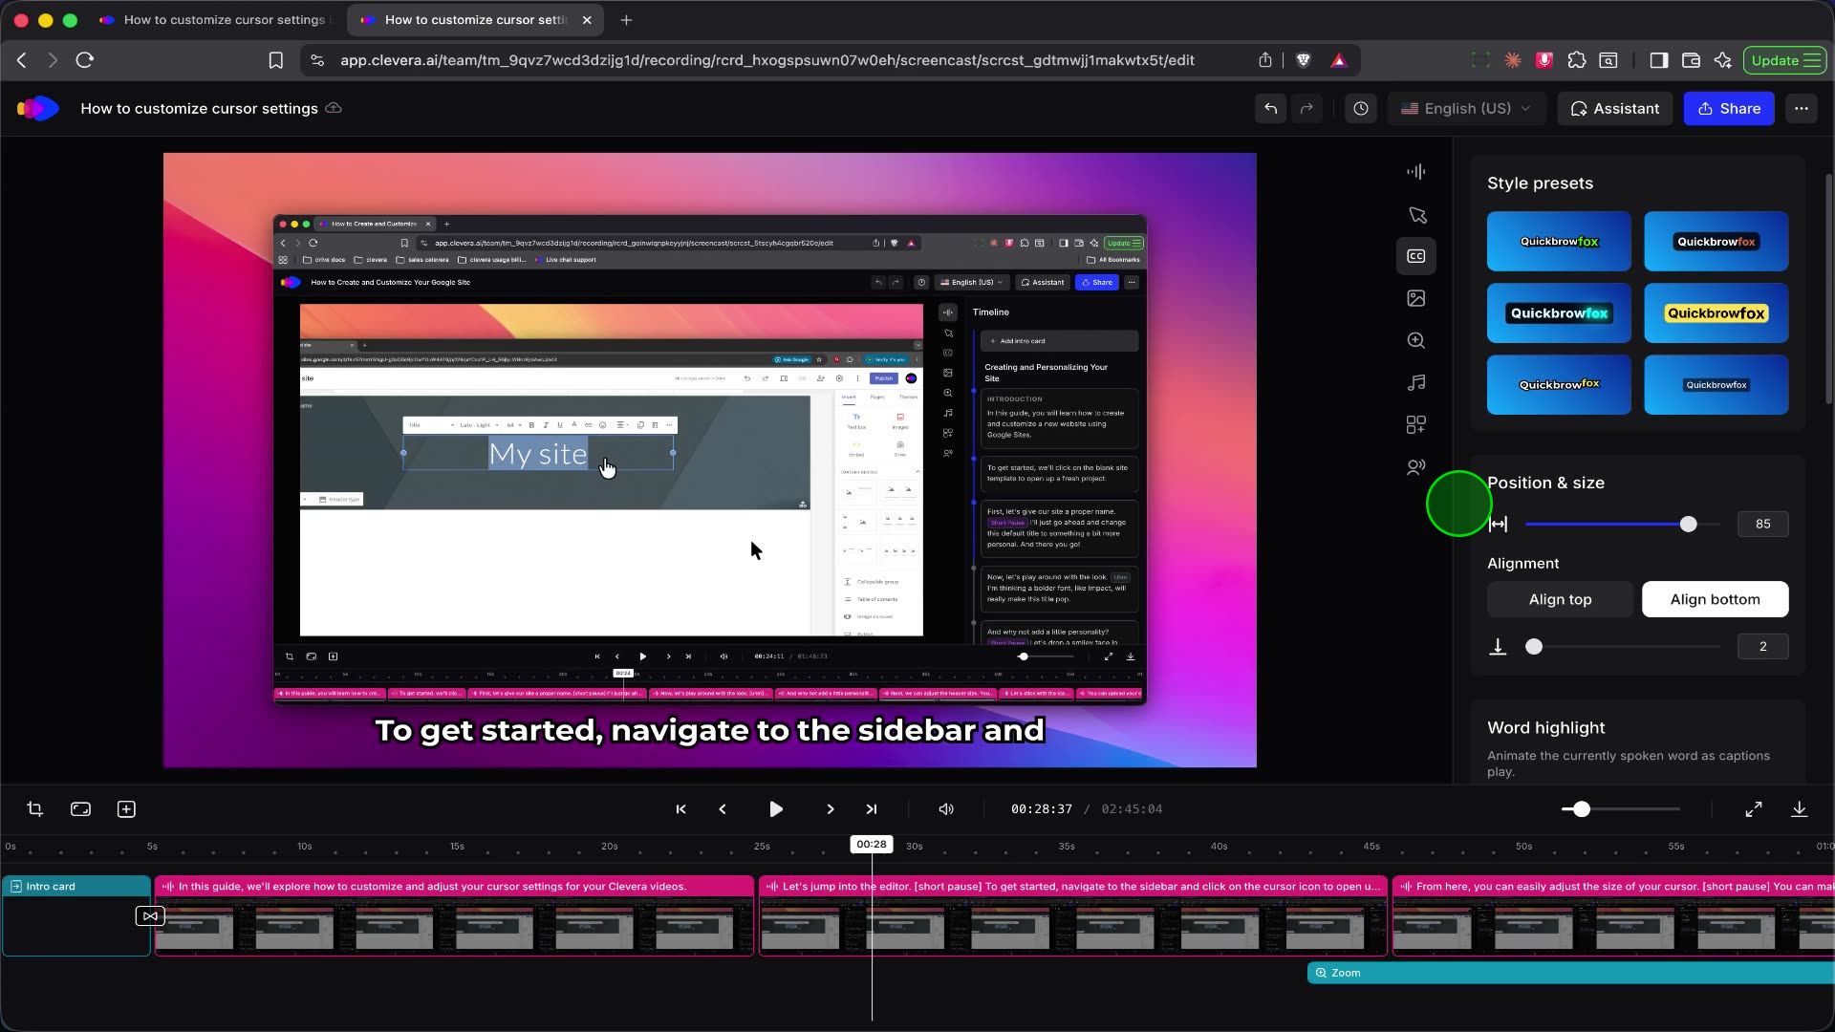Image resolution: width=1835 pixels, height=1032 pixels.
Task: Open the avatar speaker sidebar icon
Action: 1416,467
